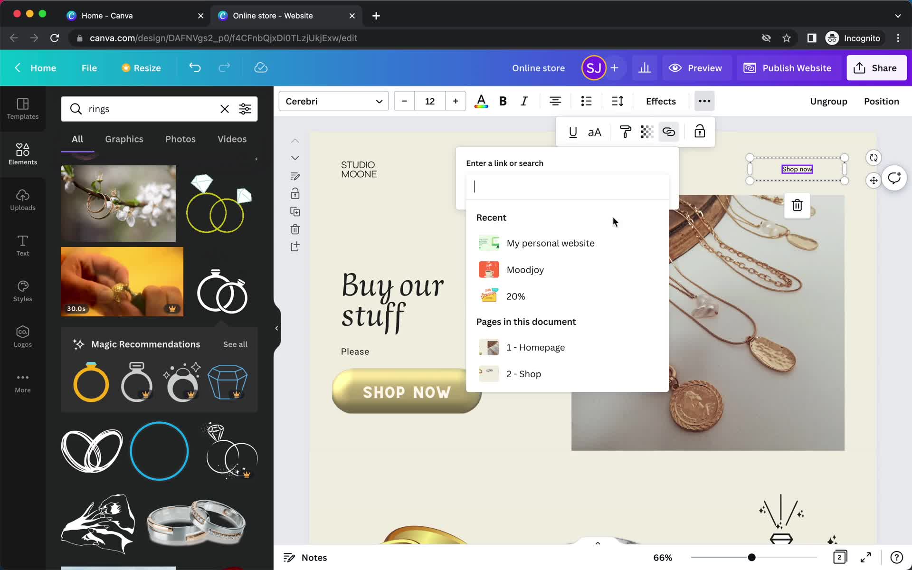Click the text color swatch icon
Viewport: 912px width, 570px height.
click(481, 101)
